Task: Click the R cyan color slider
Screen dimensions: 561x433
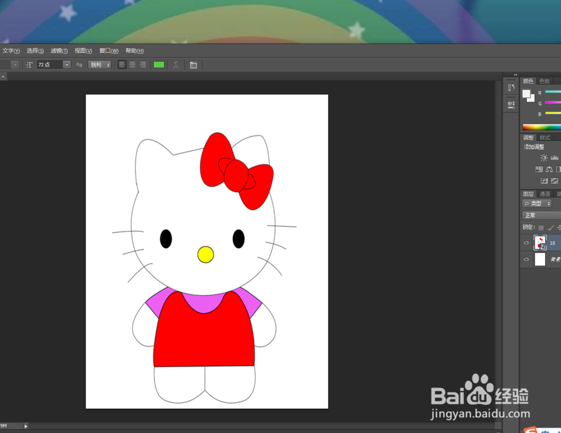Action: coord(553,92)
